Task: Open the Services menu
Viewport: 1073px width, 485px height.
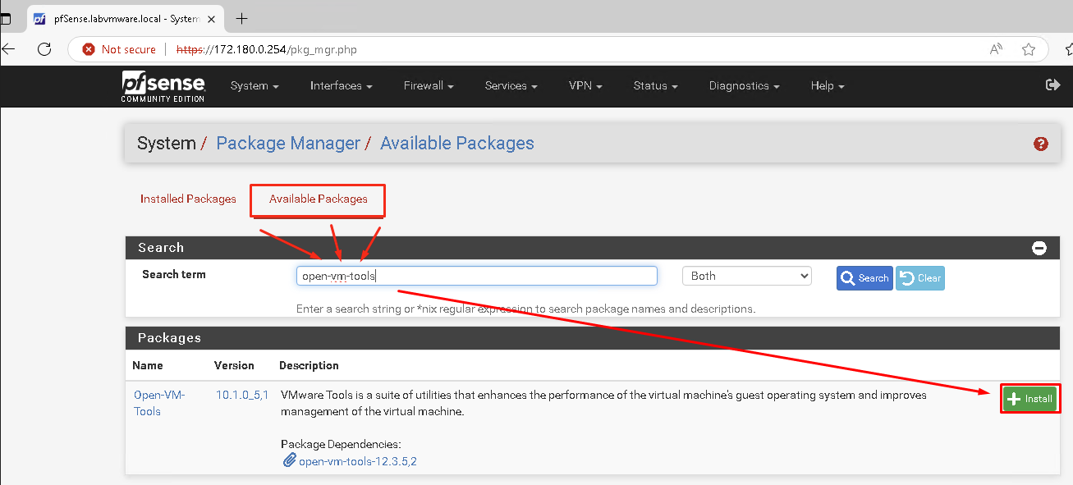Action: click(511, 85)
